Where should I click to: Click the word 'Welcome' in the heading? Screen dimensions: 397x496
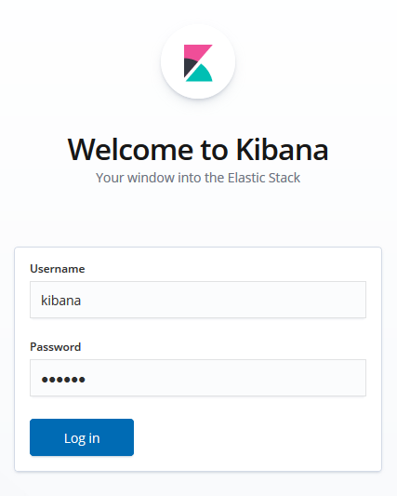(x=130, y=150)
